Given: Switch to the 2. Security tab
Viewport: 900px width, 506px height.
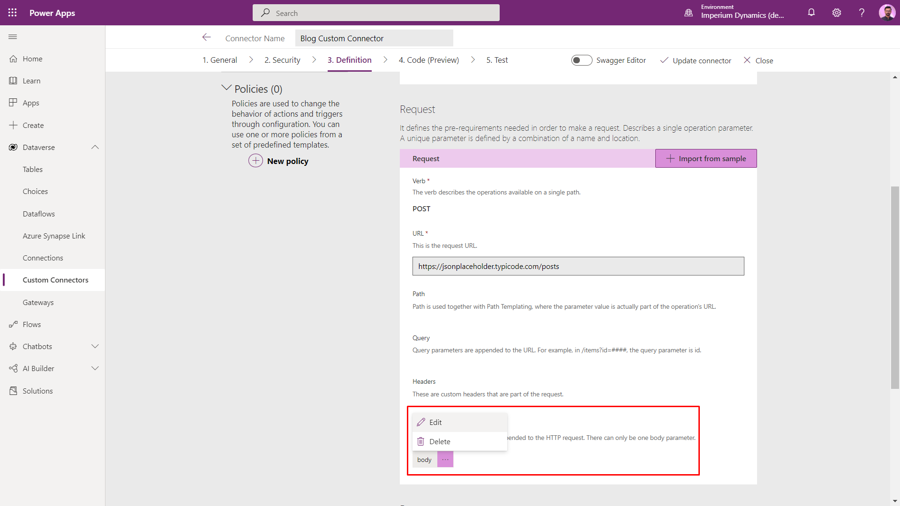Looking at the screenshot, I should [282, 60].
